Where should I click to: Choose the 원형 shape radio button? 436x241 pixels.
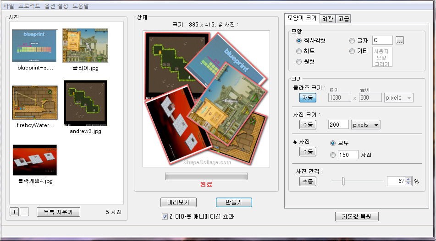(x=299, y=62)
